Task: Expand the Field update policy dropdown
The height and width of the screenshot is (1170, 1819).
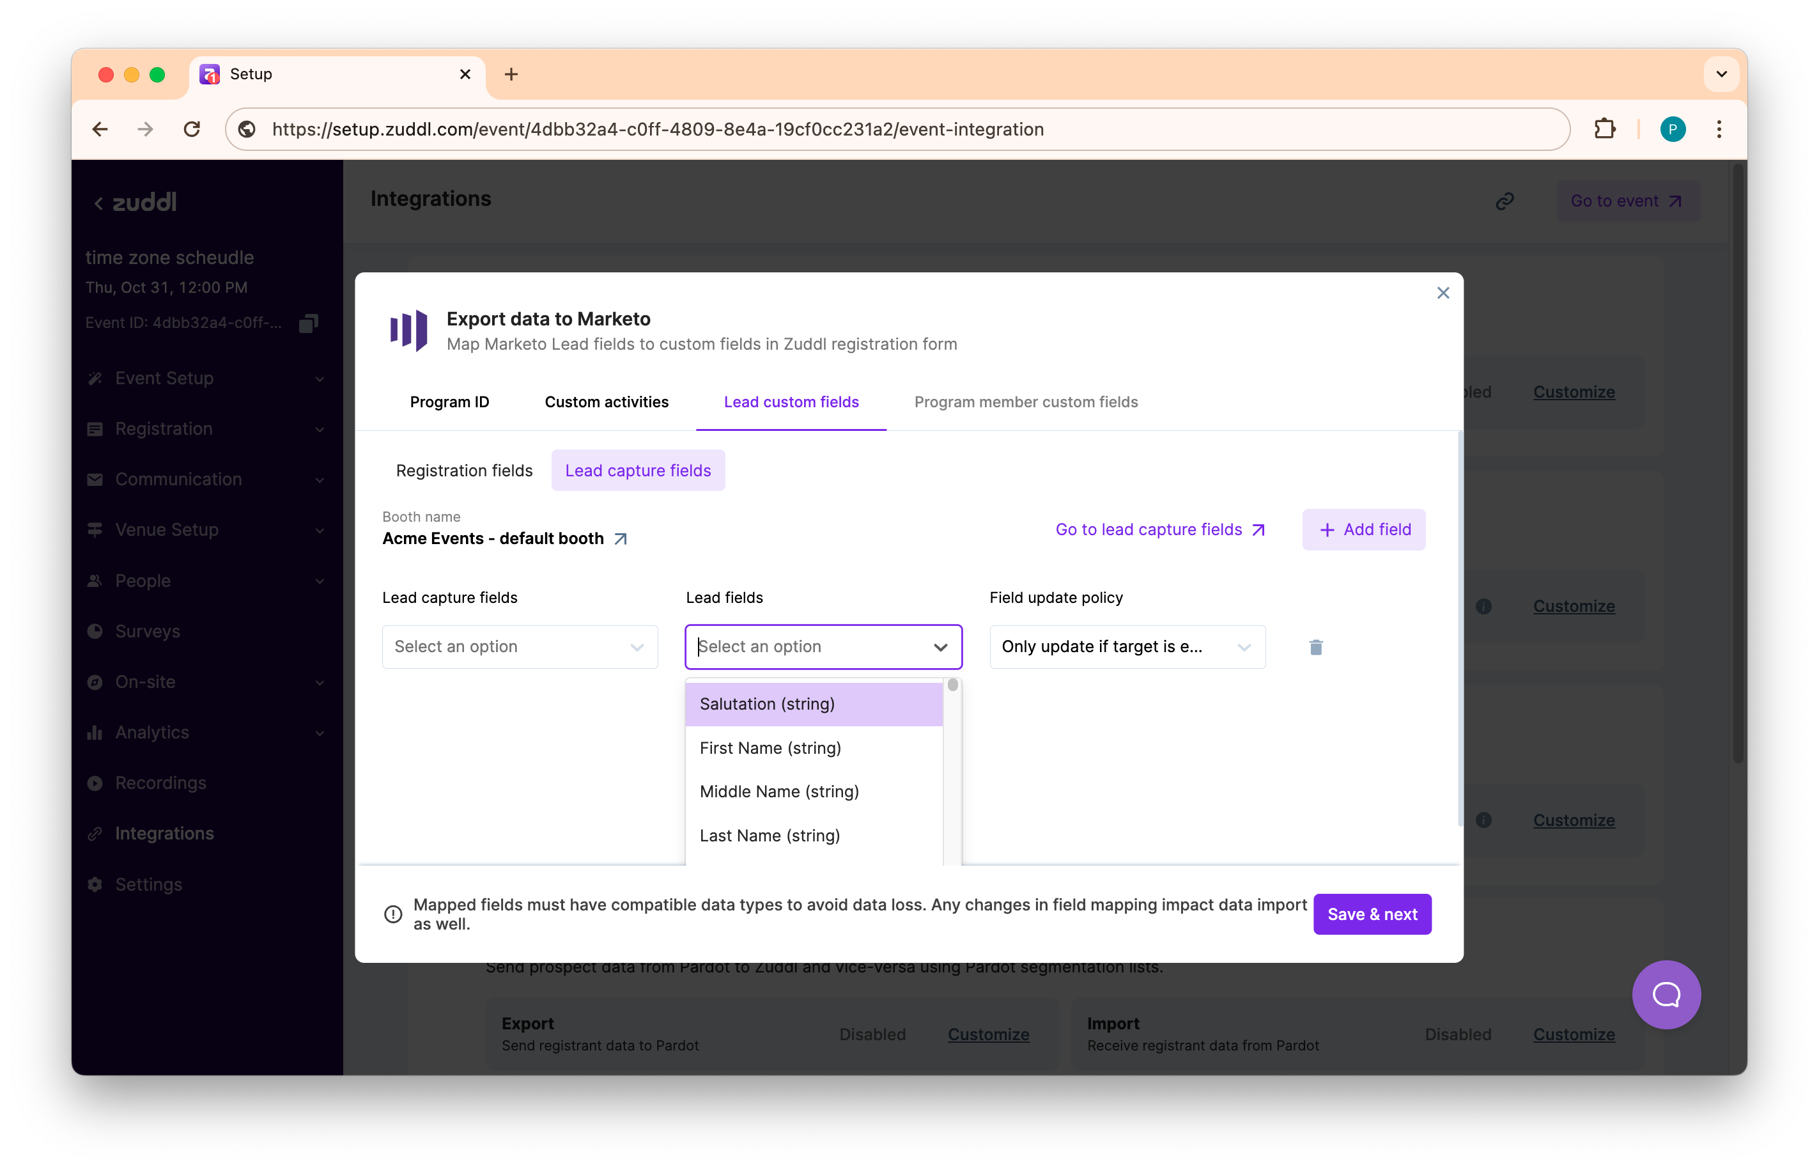Action: tap(1127, 646)
